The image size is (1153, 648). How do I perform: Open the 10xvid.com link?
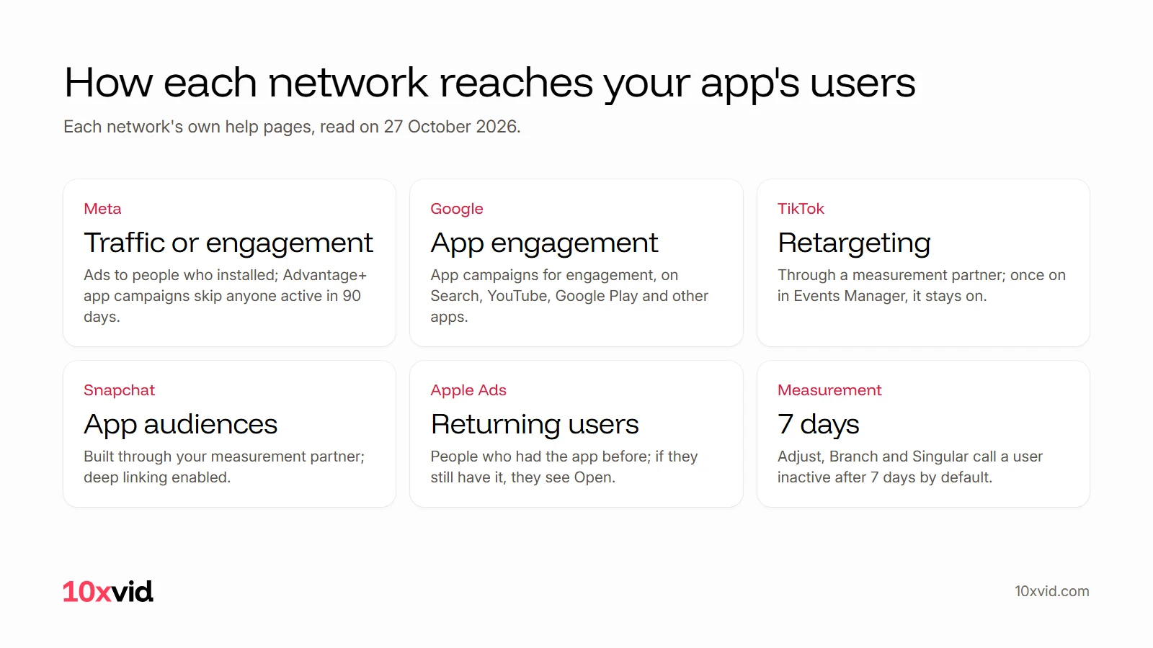[x=1051, y=591]
